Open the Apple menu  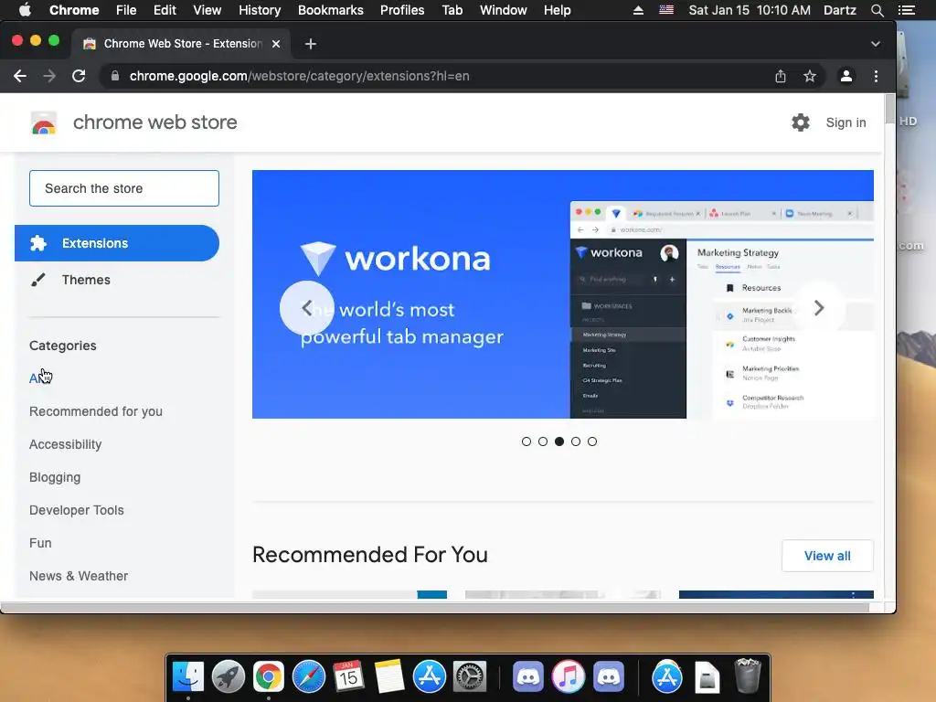[25, 10]
